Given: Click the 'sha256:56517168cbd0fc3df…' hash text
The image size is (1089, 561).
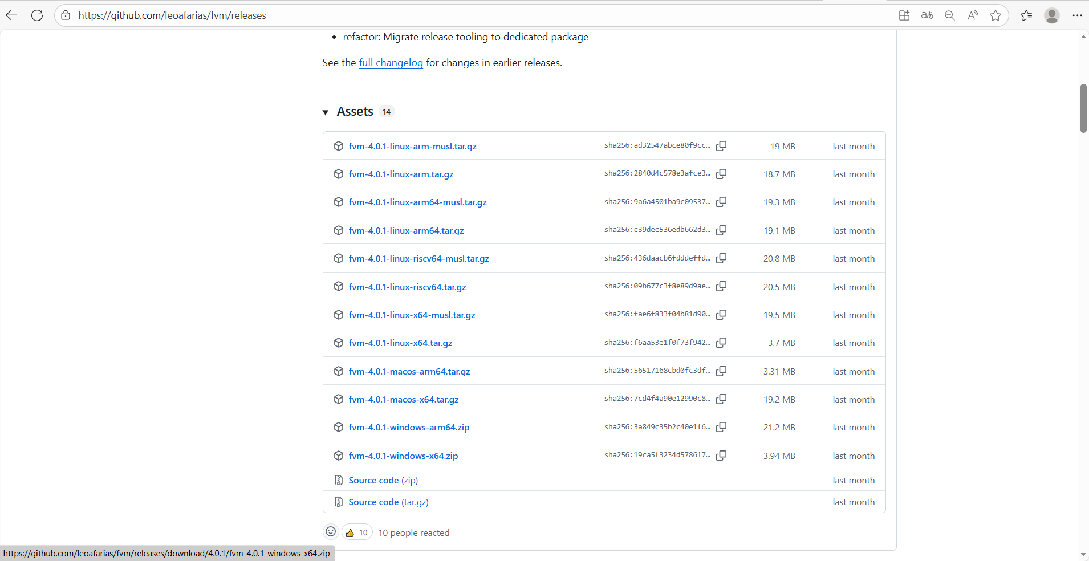Looking at the screenshot, I should (657, 371).
